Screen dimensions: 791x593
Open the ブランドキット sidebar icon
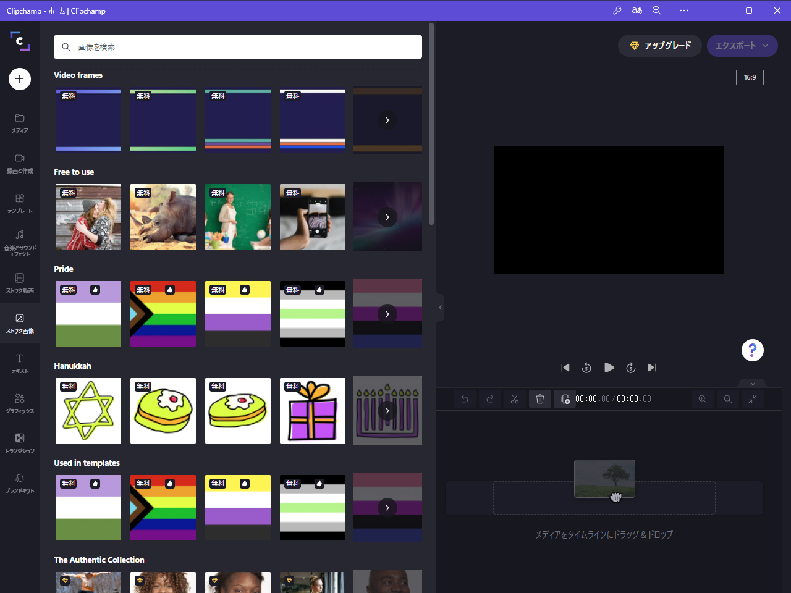click(x=20, y=484)
